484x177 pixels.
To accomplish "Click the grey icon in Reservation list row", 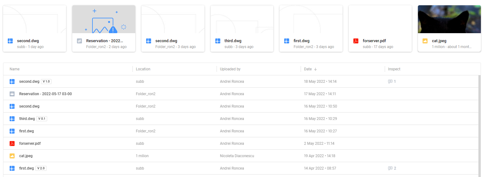I will (12, 94).
